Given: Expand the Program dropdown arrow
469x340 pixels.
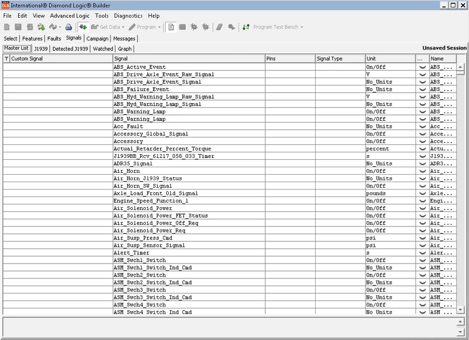Looking at the screenshot, I should coord(159,27).
